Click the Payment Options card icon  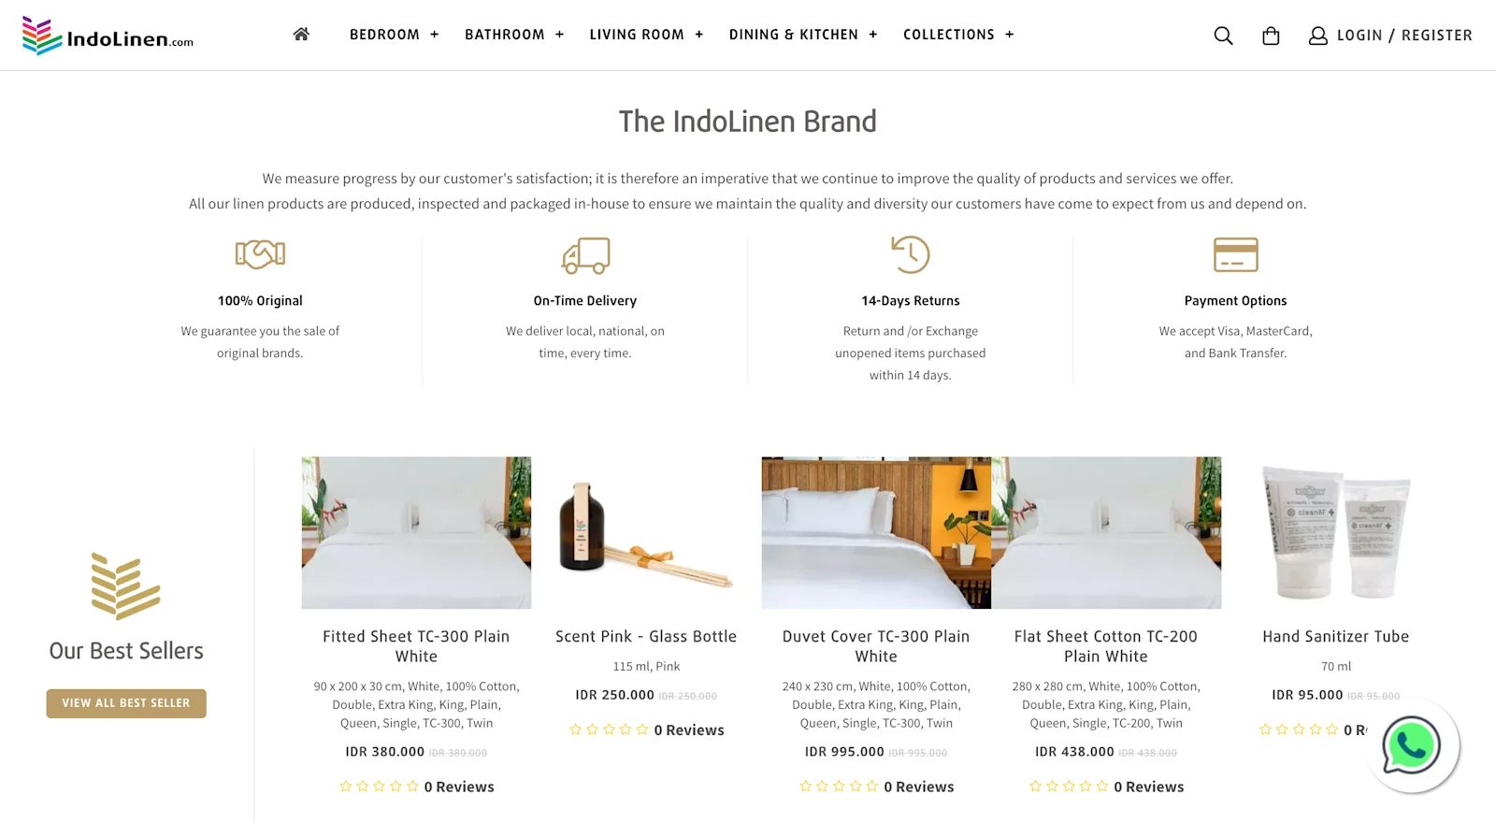coord(1236,253)
